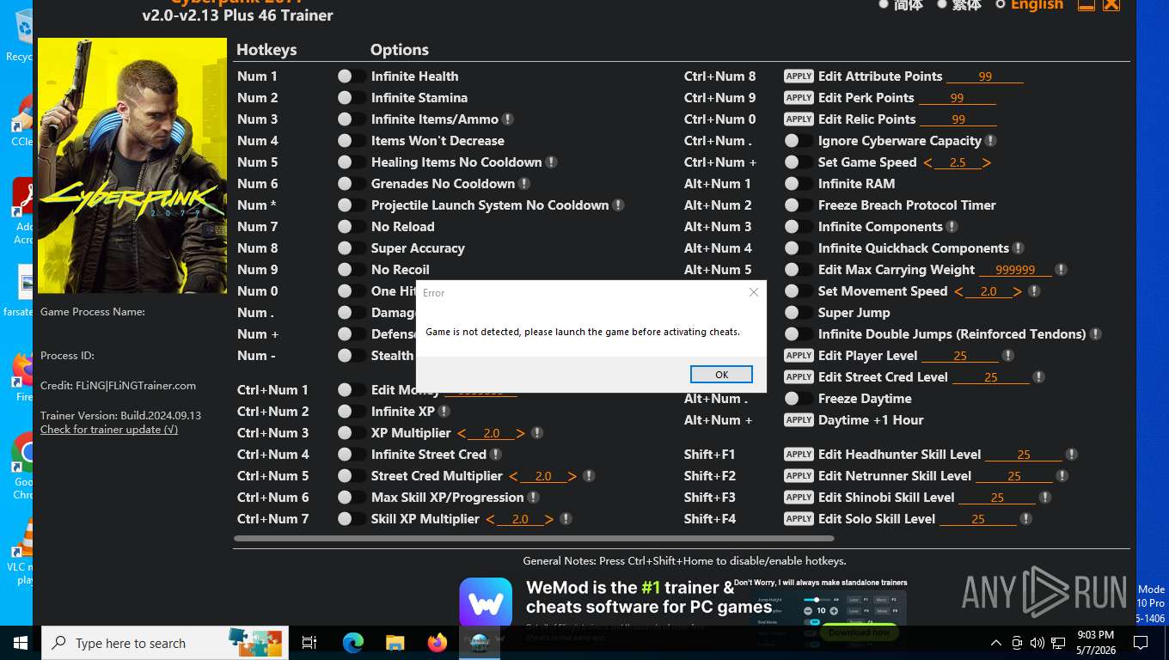Open File Explorer from taskbar
Viewport: 1169px width, 660px height.
point(395,643)
